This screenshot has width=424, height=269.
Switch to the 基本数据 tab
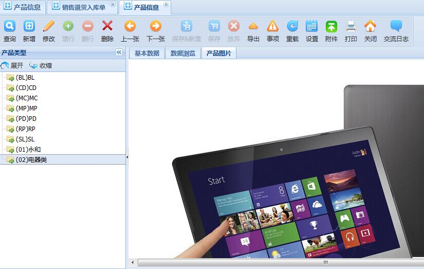(x=146, y=53)
